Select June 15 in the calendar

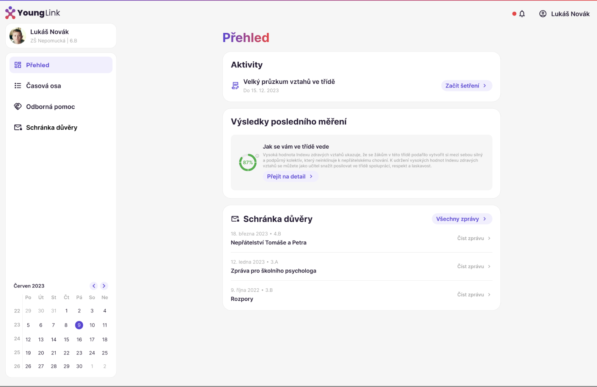(66, 340)
